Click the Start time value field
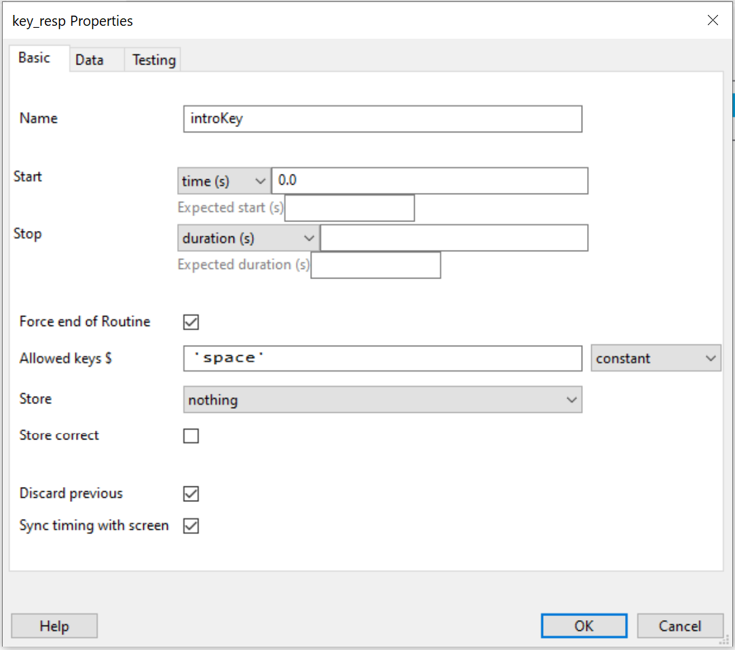 tap(429, 181)
